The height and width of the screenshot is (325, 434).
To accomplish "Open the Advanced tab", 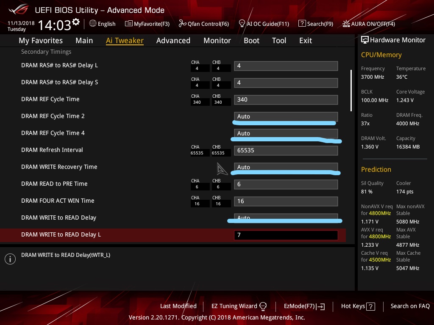I will (x=173, y=41).
